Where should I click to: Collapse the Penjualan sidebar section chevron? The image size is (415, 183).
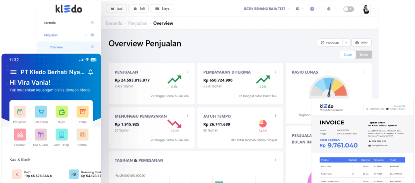(x=86, y=35)
